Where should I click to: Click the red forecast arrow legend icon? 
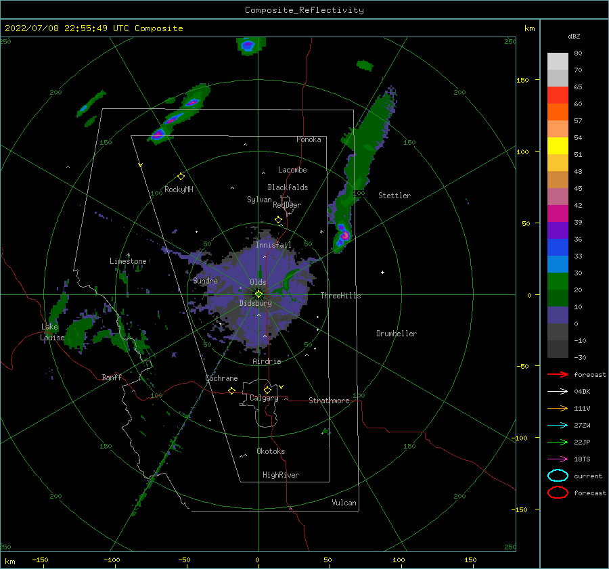coord(558,374)
